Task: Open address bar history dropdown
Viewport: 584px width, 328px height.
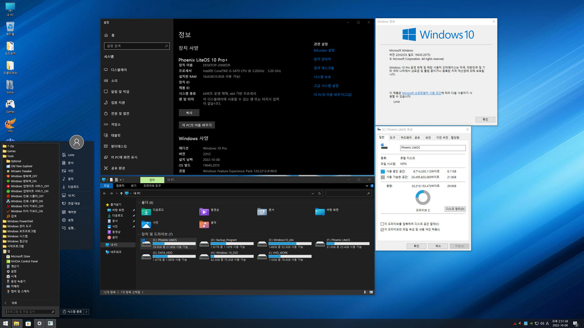Action: tap(313, 193)
